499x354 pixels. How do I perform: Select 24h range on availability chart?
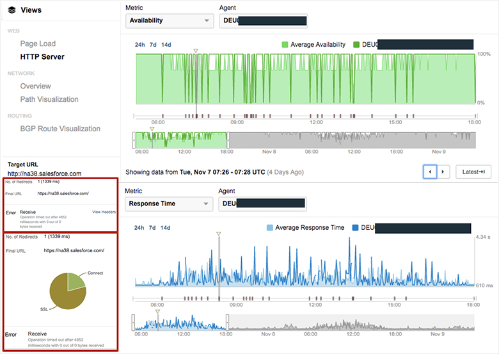pyautogui.click(x=139, y=45)
